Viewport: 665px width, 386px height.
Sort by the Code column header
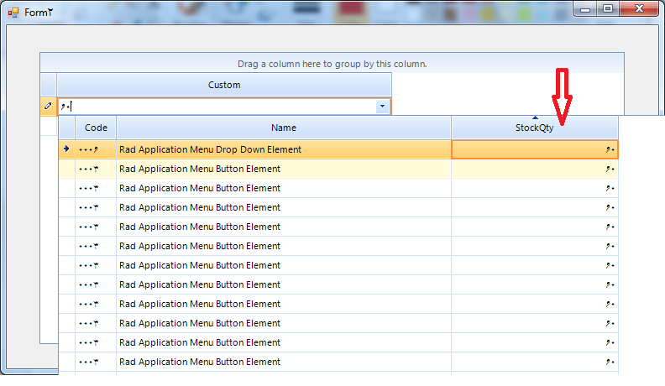tap(96, 128)
